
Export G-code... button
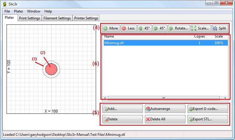tap(208, 109)
